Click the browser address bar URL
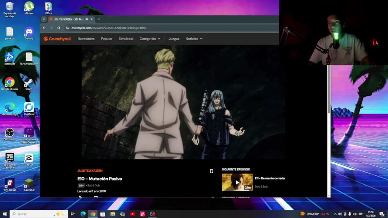Screen dimensions: 388x218 click(109, 28)
